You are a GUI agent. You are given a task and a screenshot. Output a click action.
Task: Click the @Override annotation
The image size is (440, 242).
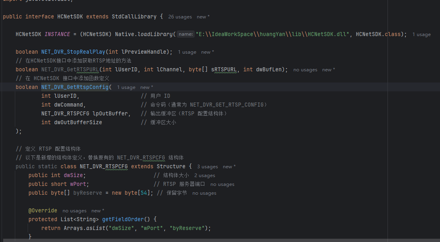(42, 211)
